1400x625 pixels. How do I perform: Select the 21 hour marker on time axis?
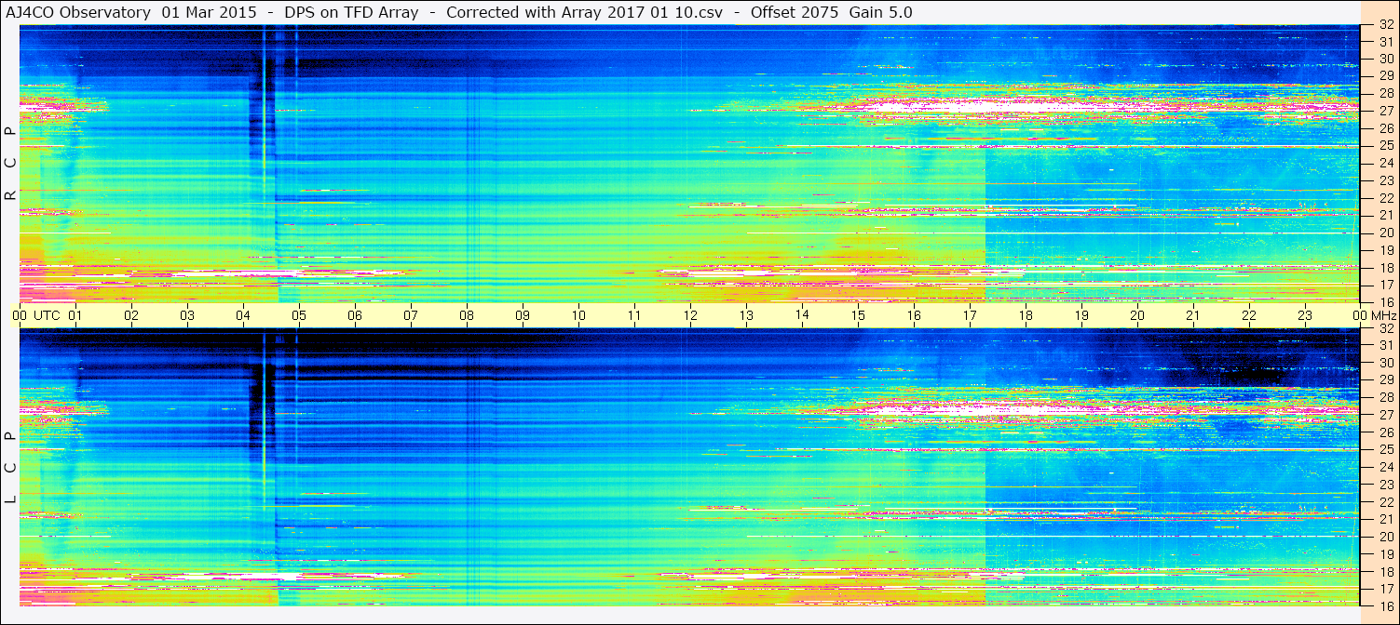(1193, 315)
